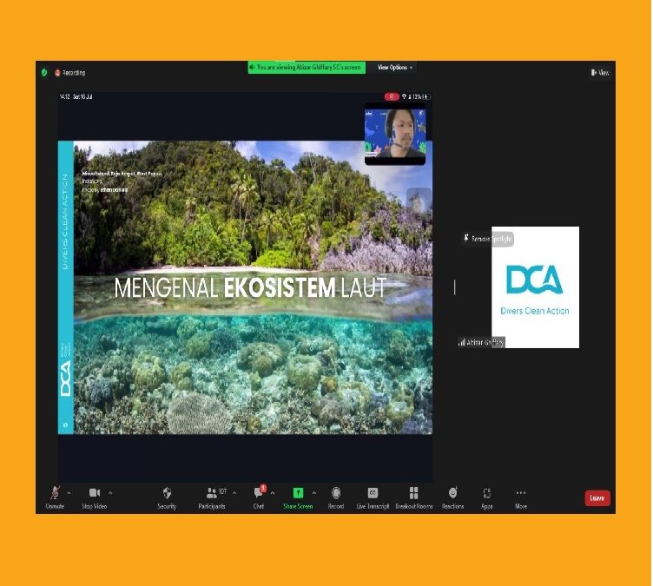
Task: Click the MENGENAL EKOSISTEM LAUT slide title
Action: point(250,288)
